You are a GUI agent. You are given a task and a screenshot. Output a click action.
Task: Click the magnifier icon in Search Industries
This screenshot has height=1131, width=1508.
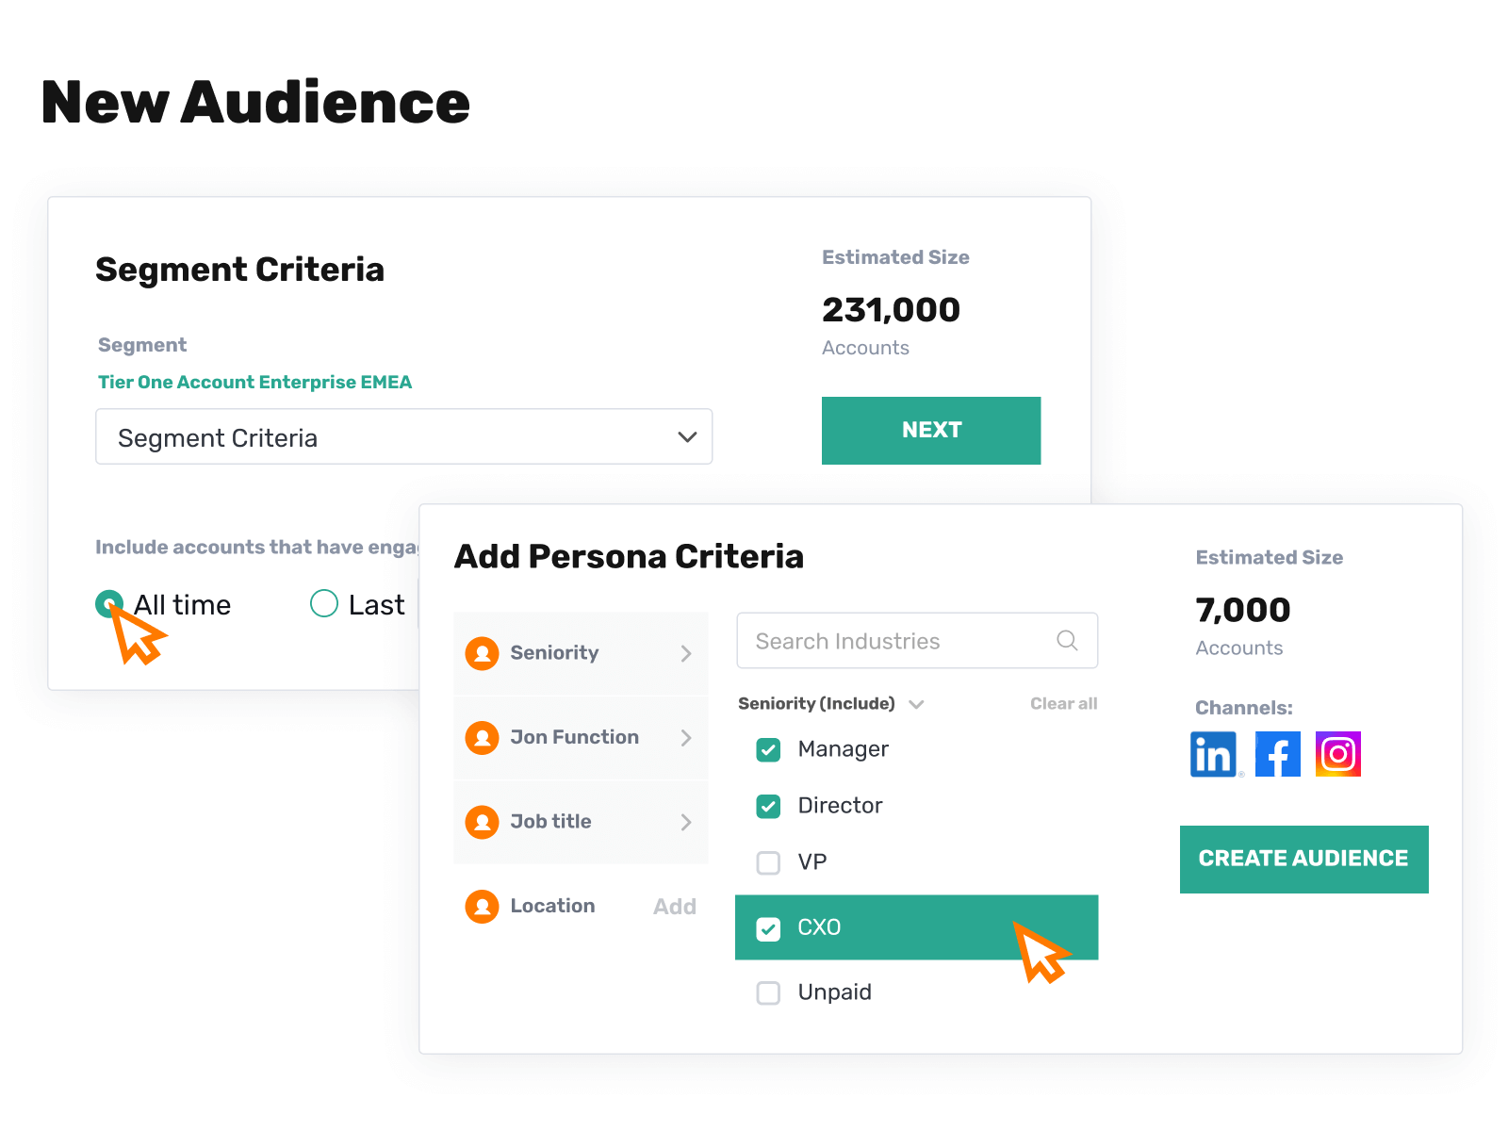point(1067,641)
